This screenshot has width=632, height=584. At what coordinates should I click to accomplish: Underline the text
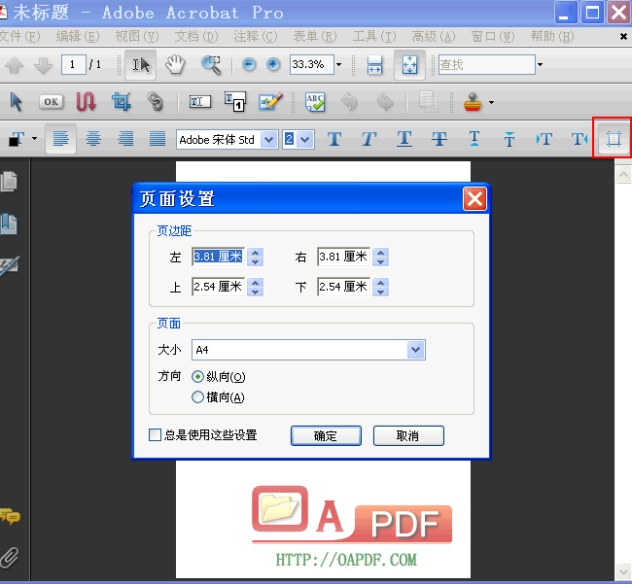(x=404, y=139)
